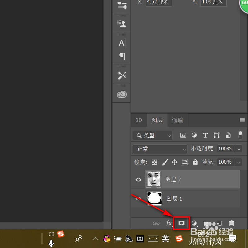Select the 图层 1 panda thumbnail
This screenshot has width=248, height=248.
[154, 198]
